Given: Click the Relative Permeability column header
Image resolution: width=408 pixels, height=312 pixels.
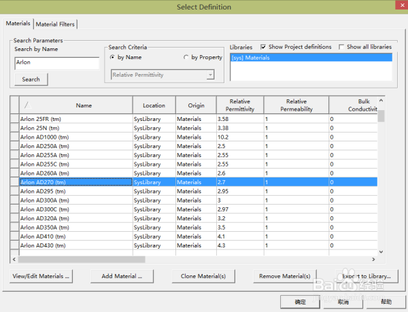Looking at the screenshot, I should pos(296,105).
